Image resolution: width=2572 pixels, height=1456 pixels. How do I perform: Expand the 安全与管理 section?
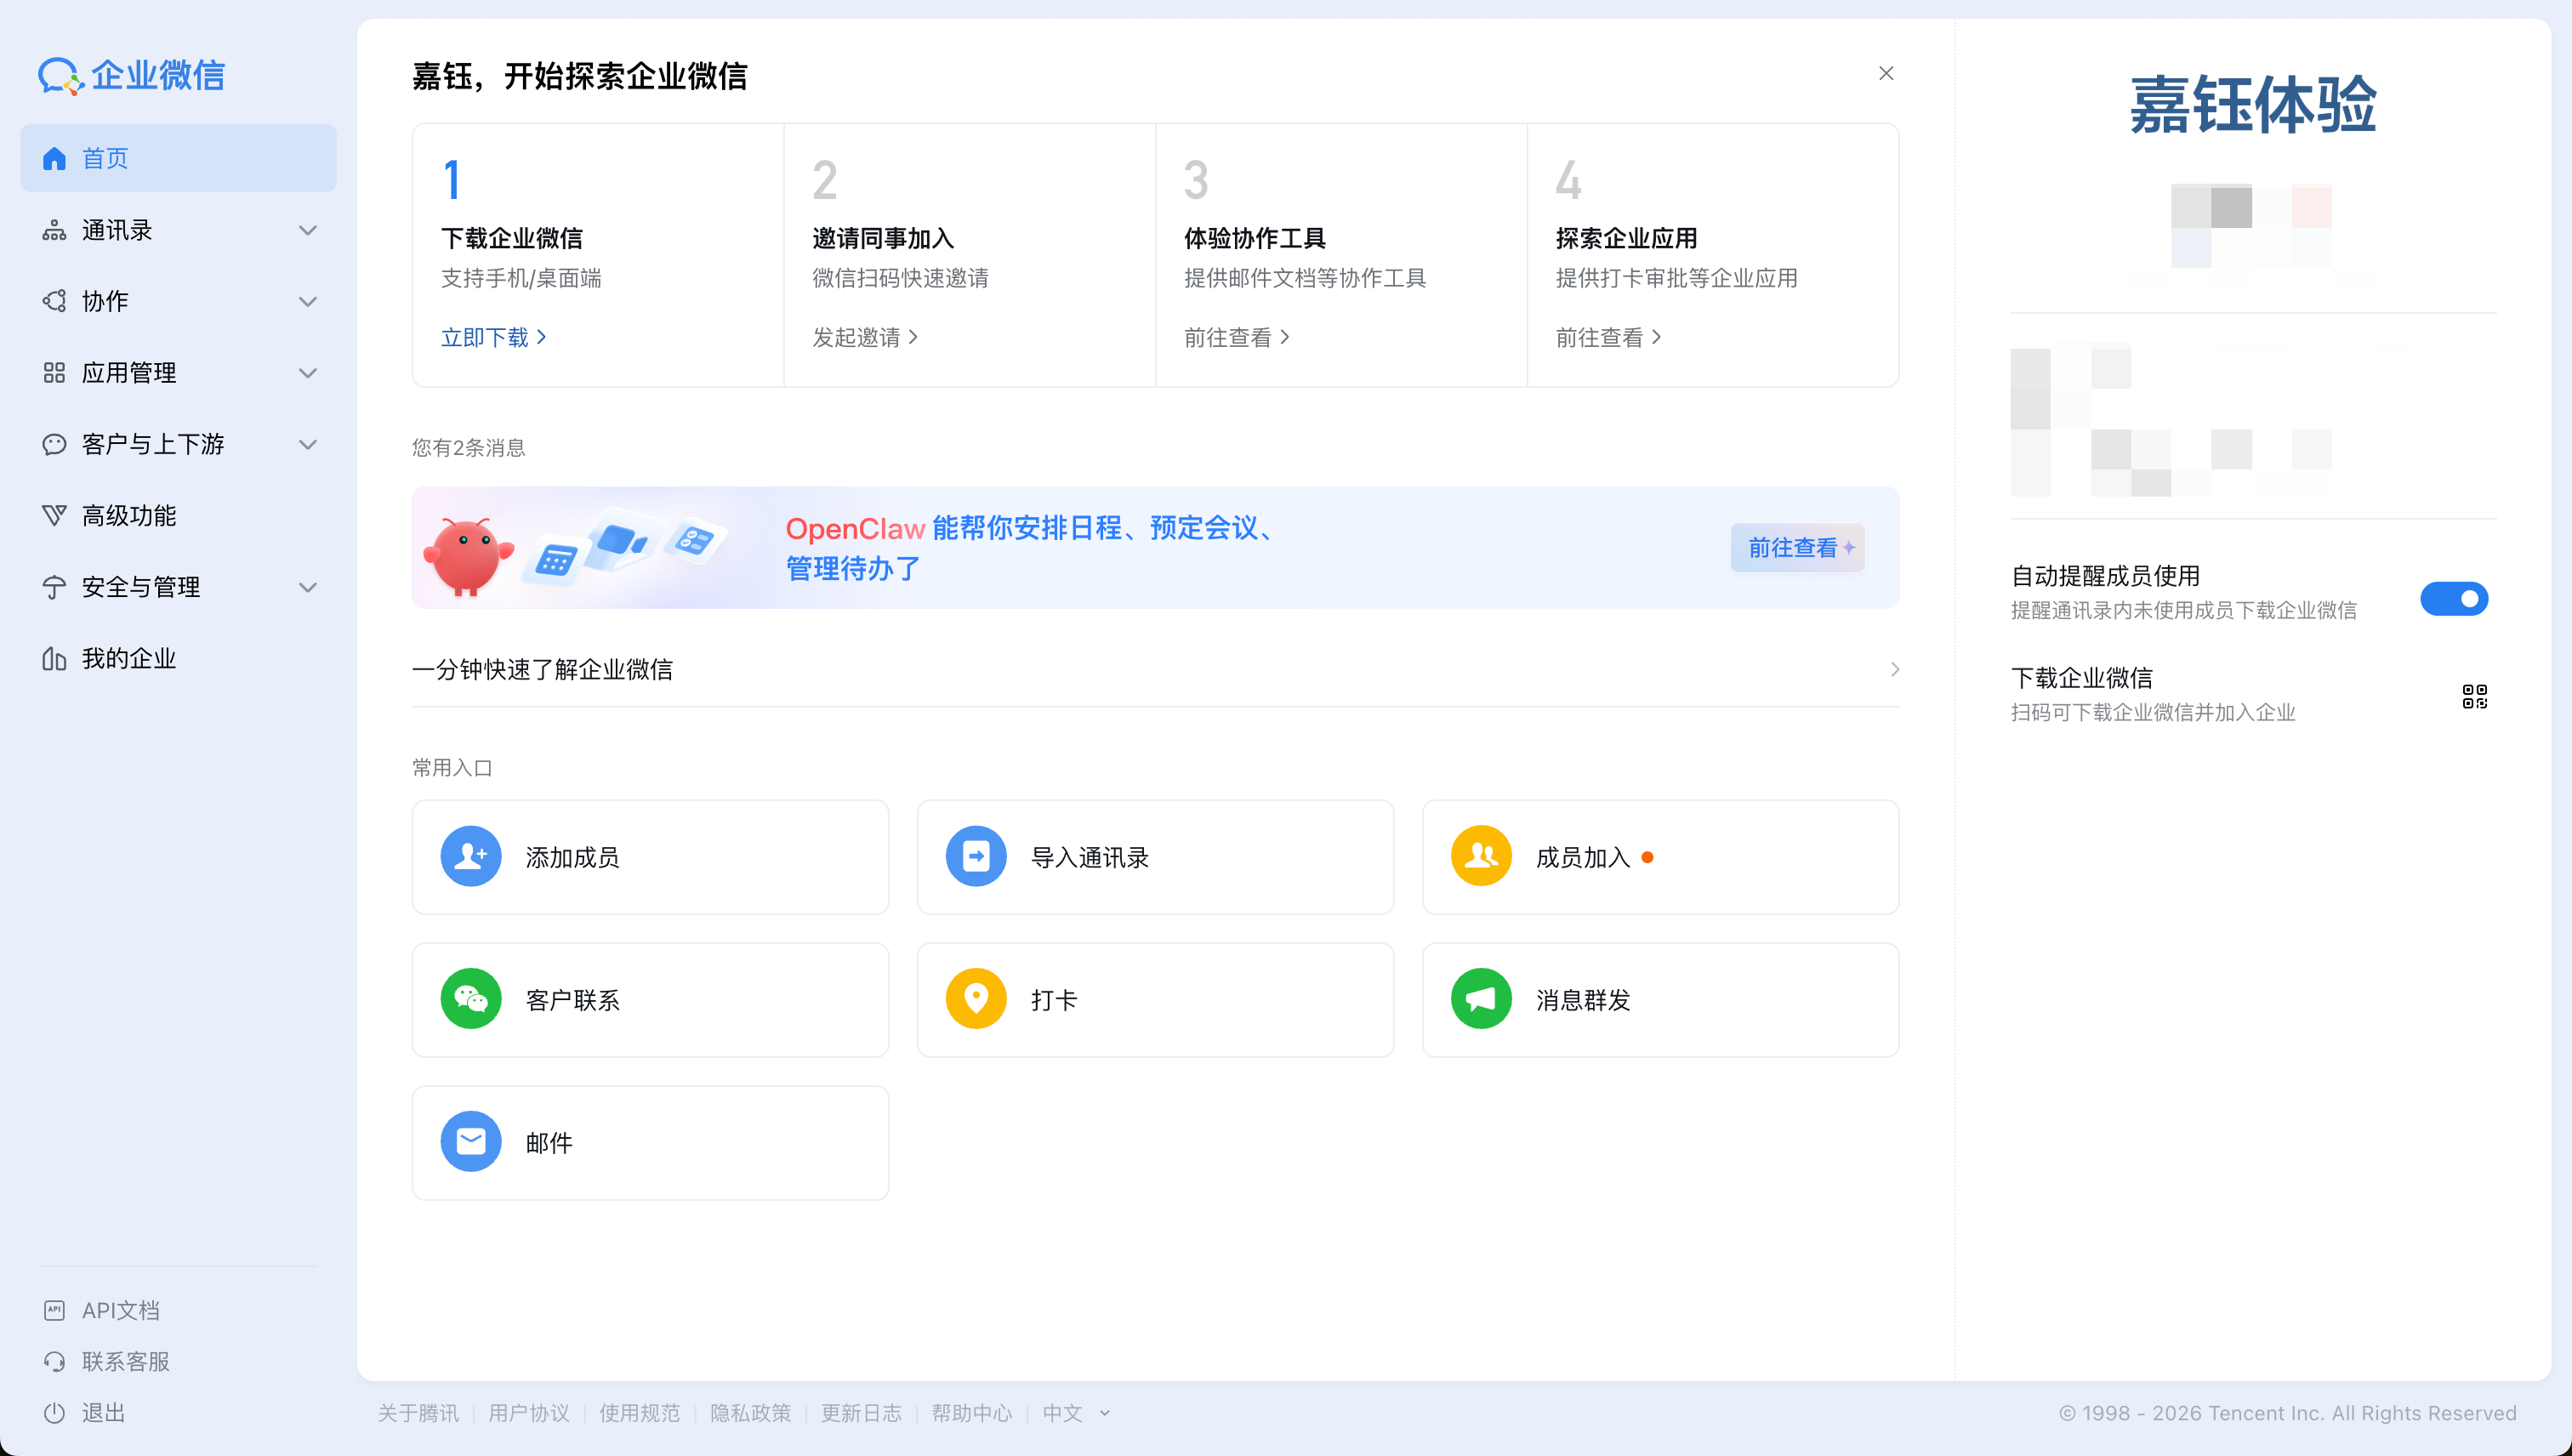pyautogui.click(x=308, y=587)
